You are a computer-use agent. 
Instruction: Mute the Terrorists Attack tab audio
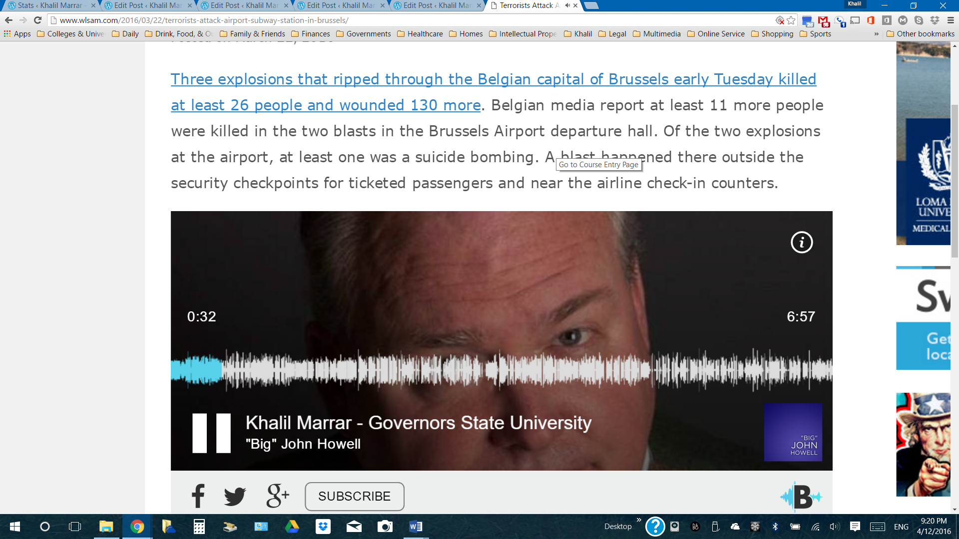tap(567, 5)
